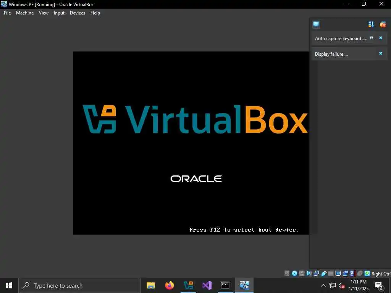Open the Command Prompt taskbar icon
391x293 pixels.
click(225, 285)
